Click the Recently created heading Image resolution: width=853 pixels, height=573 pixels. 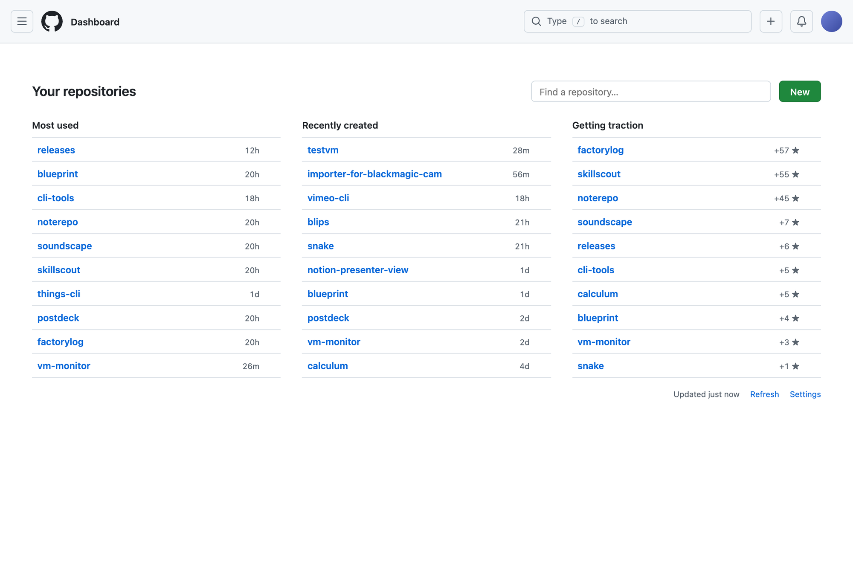point(340,125)
